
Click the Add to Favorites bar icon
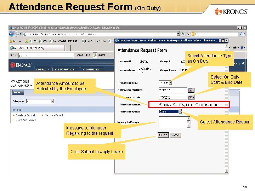pos(26,41)
